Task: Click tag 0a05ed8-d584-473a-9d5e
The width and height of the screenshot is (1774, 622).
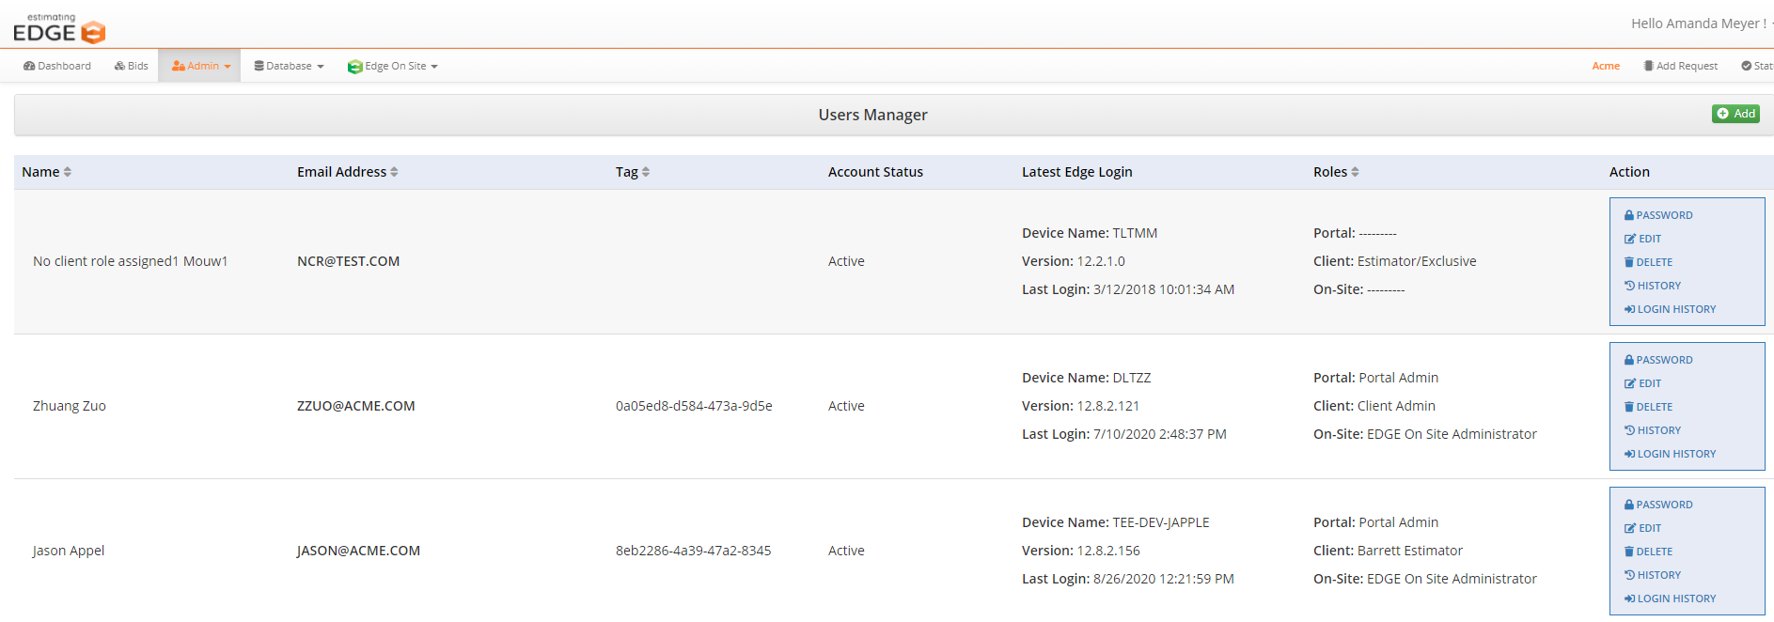Action: point(694,406)
